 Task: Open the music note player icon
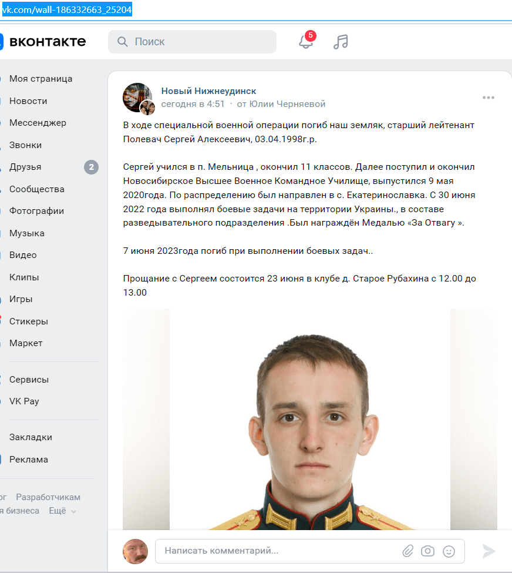341,42
